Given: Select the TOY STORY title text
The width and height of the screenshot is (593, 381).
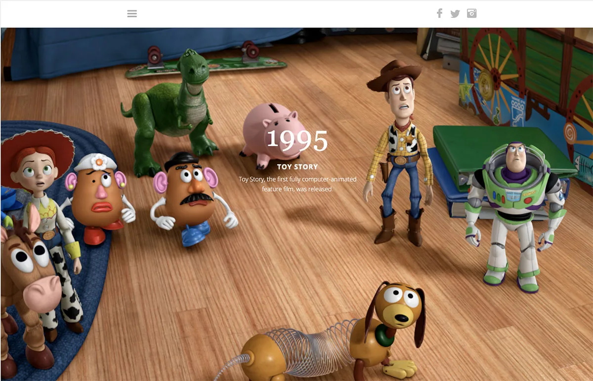Looking at the screenshot, I should pos(297,167).
